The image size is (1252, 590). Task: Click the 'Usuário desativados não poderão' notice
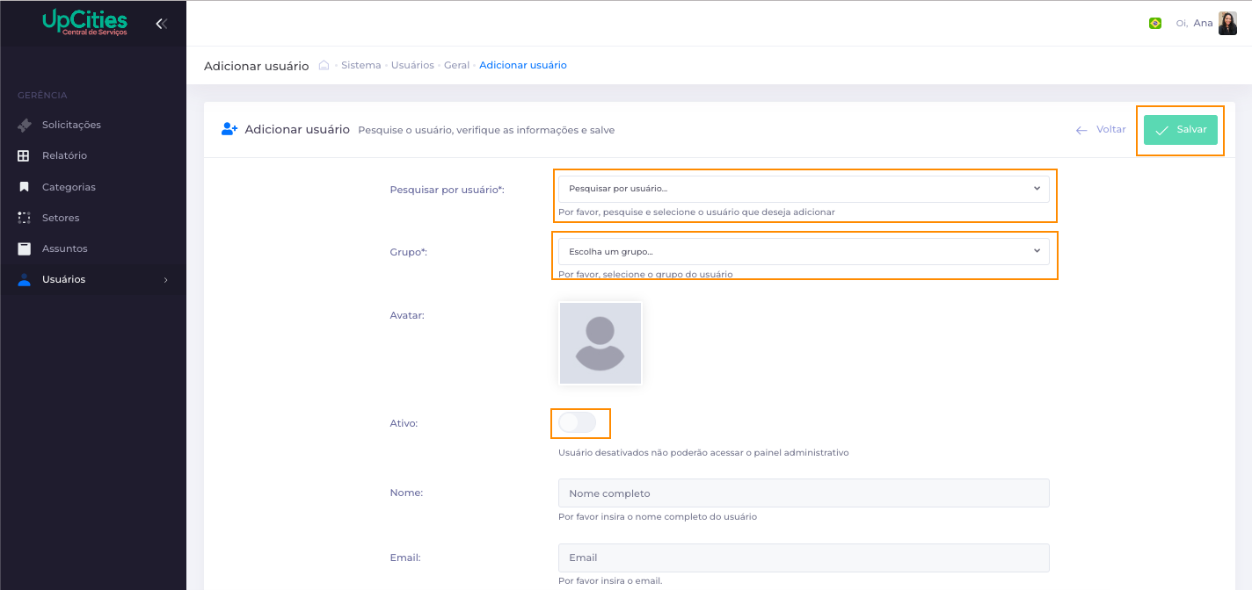(703, 453)
